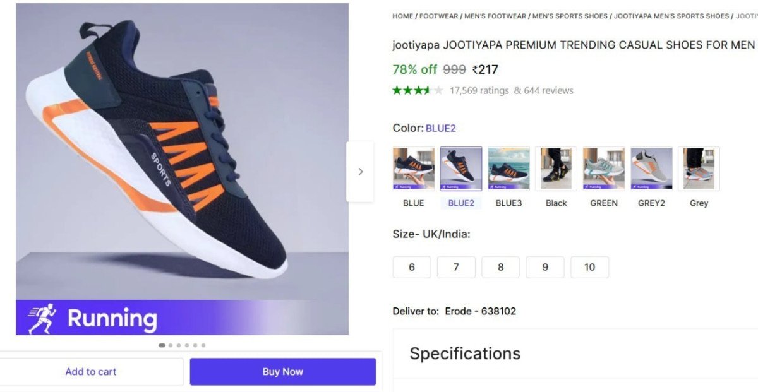Screen dimensions: 758x392
Task: Click Add to cart
Action: [90, 371]
